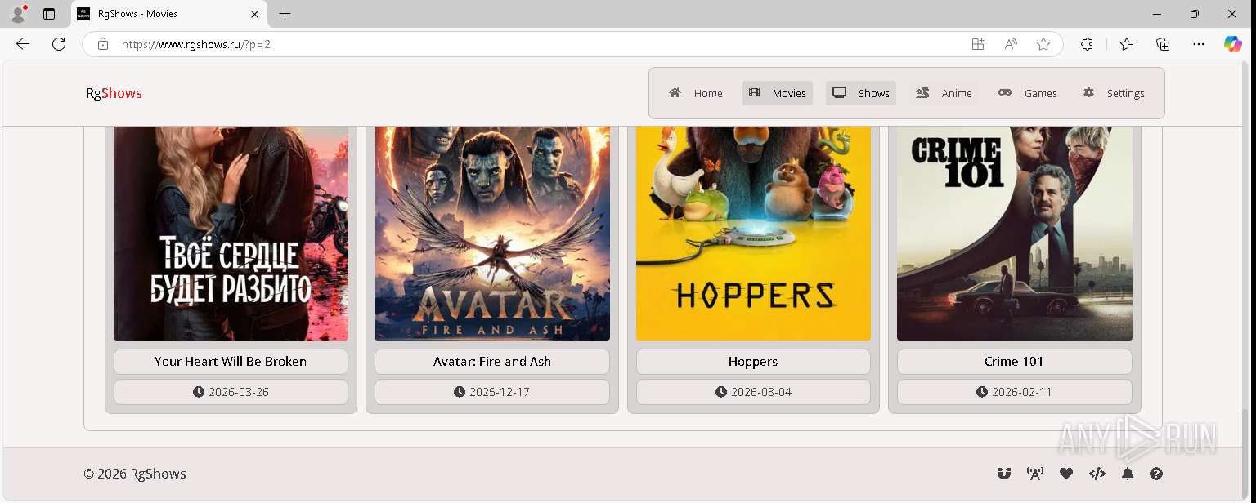1256x503 pixels.
Task: Add this page to favorites star
Action: [1043, 44]
